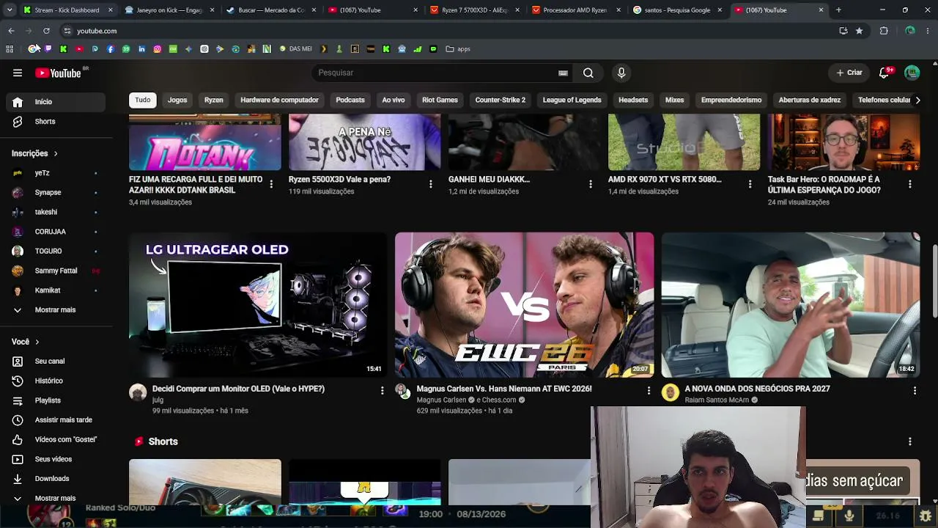Select the Ryzen filter chip
This screenshot has width=938, height=528.
[214, 100]
